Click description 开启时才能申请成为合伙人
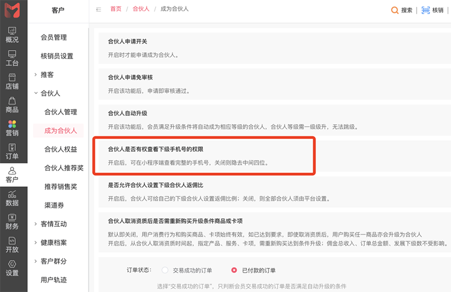Screen dimensions: 451x292 coord(144,55)
